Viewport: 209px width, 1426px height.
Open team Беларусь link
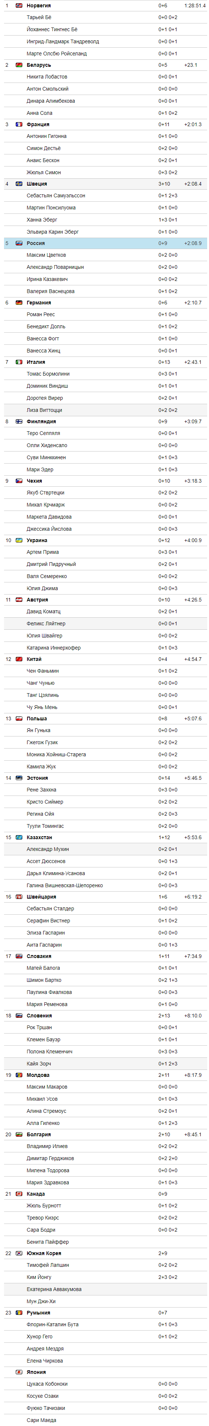tap(39, 65)
